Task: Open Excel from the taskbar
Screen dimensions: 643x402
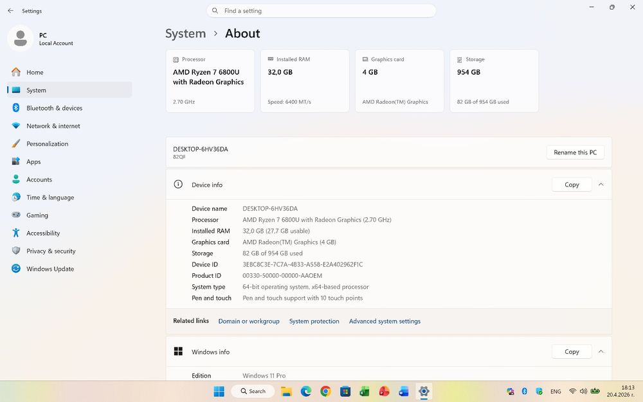Action: (x=365, y=391)
